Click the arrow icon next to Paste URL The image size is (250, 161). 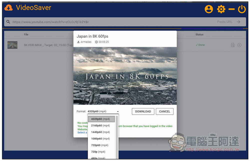238,22
